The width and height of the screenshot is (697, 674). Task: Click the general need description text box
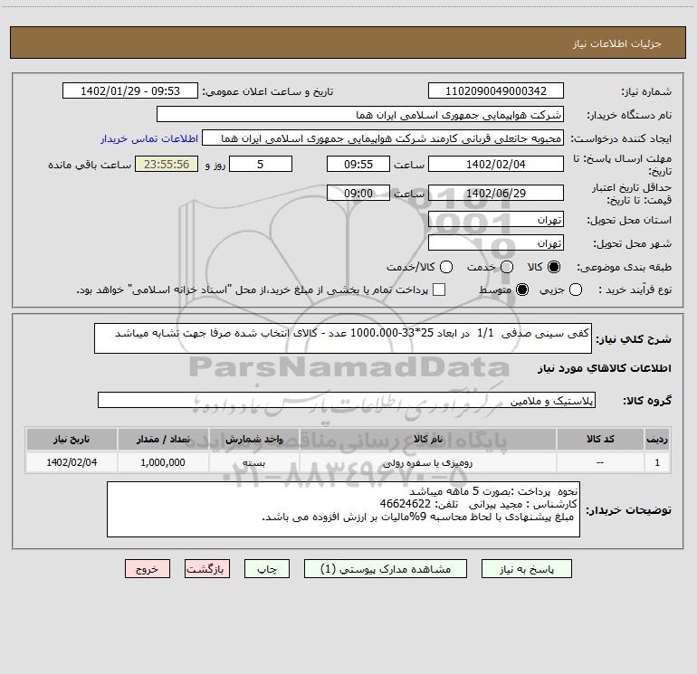tap(343, 338)
